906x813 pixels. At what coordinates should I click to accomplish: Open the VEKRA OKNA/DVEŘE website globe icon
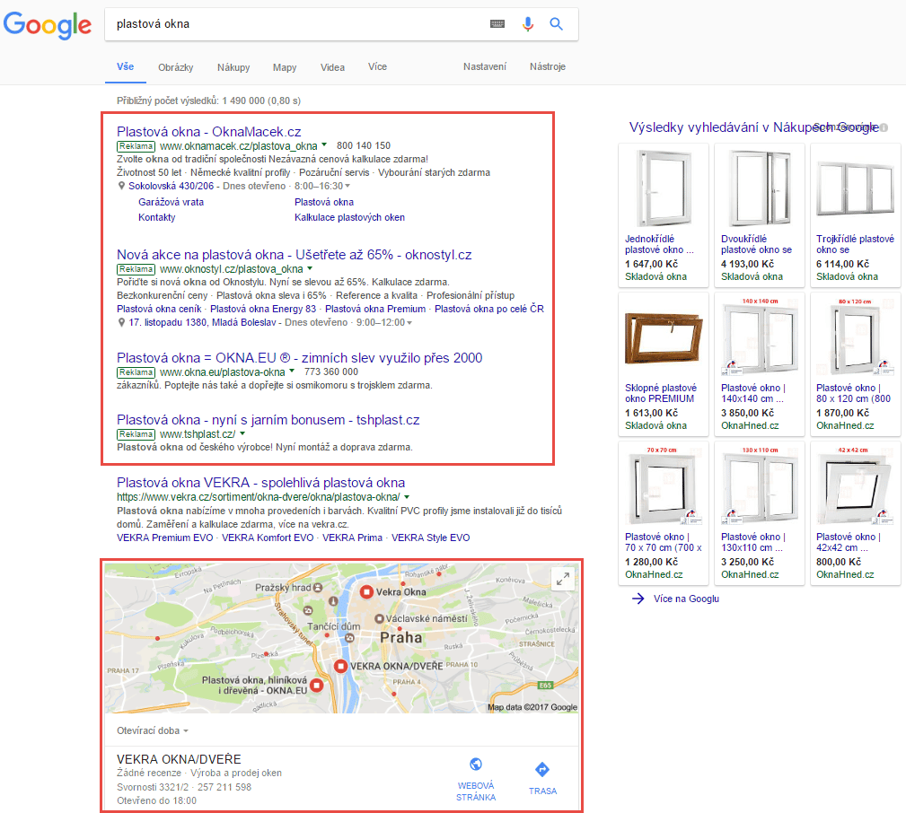pyautogui.click(x=476, y=765)
